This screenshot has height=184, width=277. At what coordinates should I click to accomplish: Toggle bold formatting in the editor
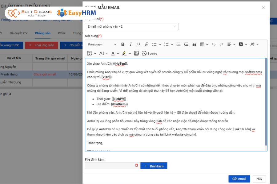(123, 44)
